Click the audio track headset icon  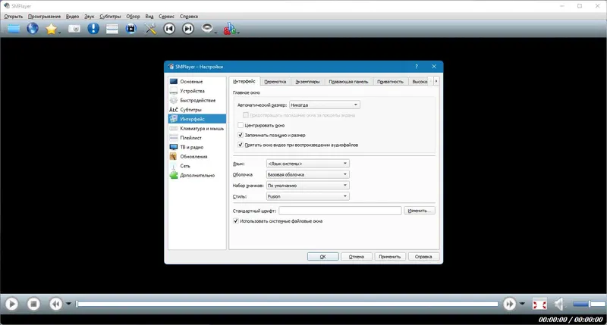(207, 29)
